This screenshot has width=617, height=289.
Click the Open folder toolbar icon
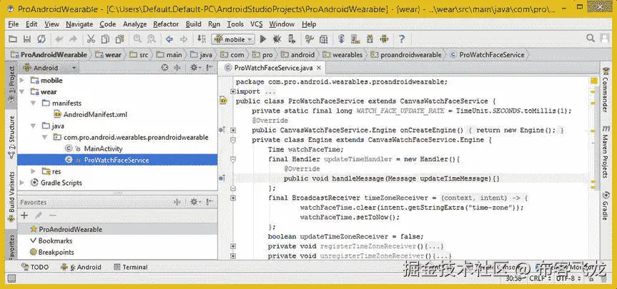click(x=13, y=39)
